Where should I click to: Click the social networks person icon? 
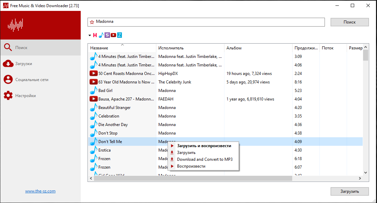point(8,79)
